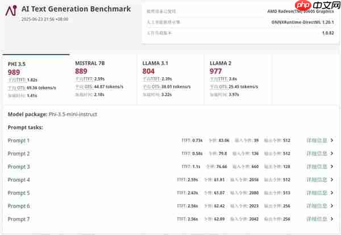
Task: Click the AMD Radeon 8060S Graphics device value
Action: (x=300, y=11)
